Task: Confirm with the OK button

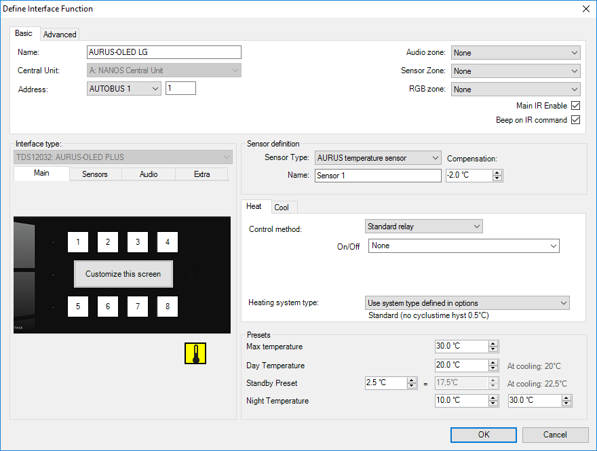Action: (x=483, y=435)
